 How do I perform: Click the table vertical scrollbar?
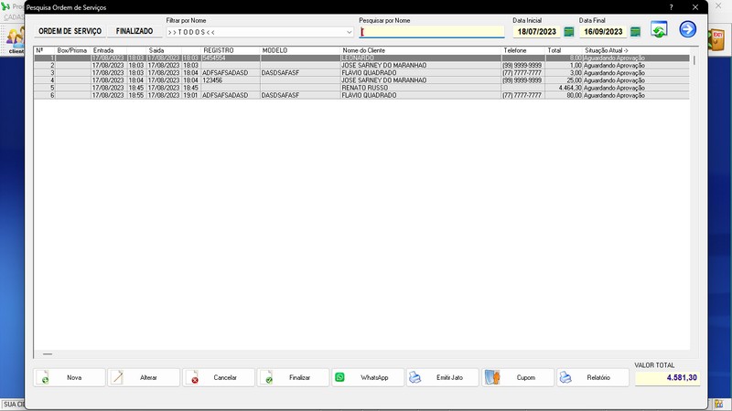point(694,60)
